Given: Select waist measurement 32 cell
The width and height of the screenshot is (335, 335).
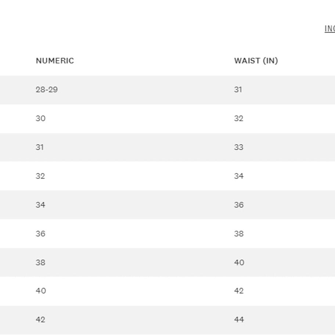Looking at the screenshot, I should click(239, 119).
